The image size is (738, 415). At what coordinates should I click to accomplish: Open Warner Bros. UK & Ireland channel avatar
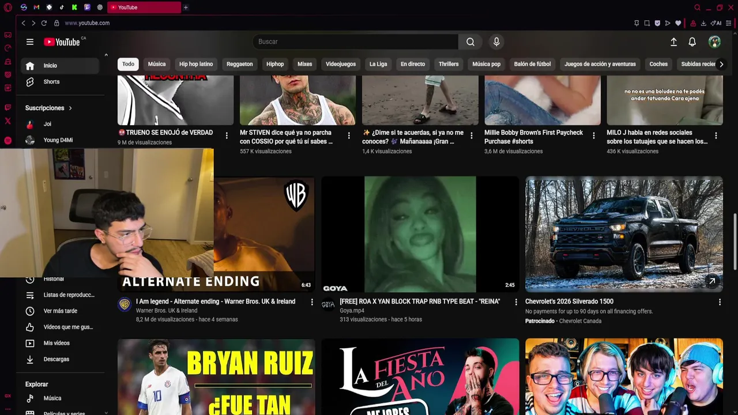point(125,304)
